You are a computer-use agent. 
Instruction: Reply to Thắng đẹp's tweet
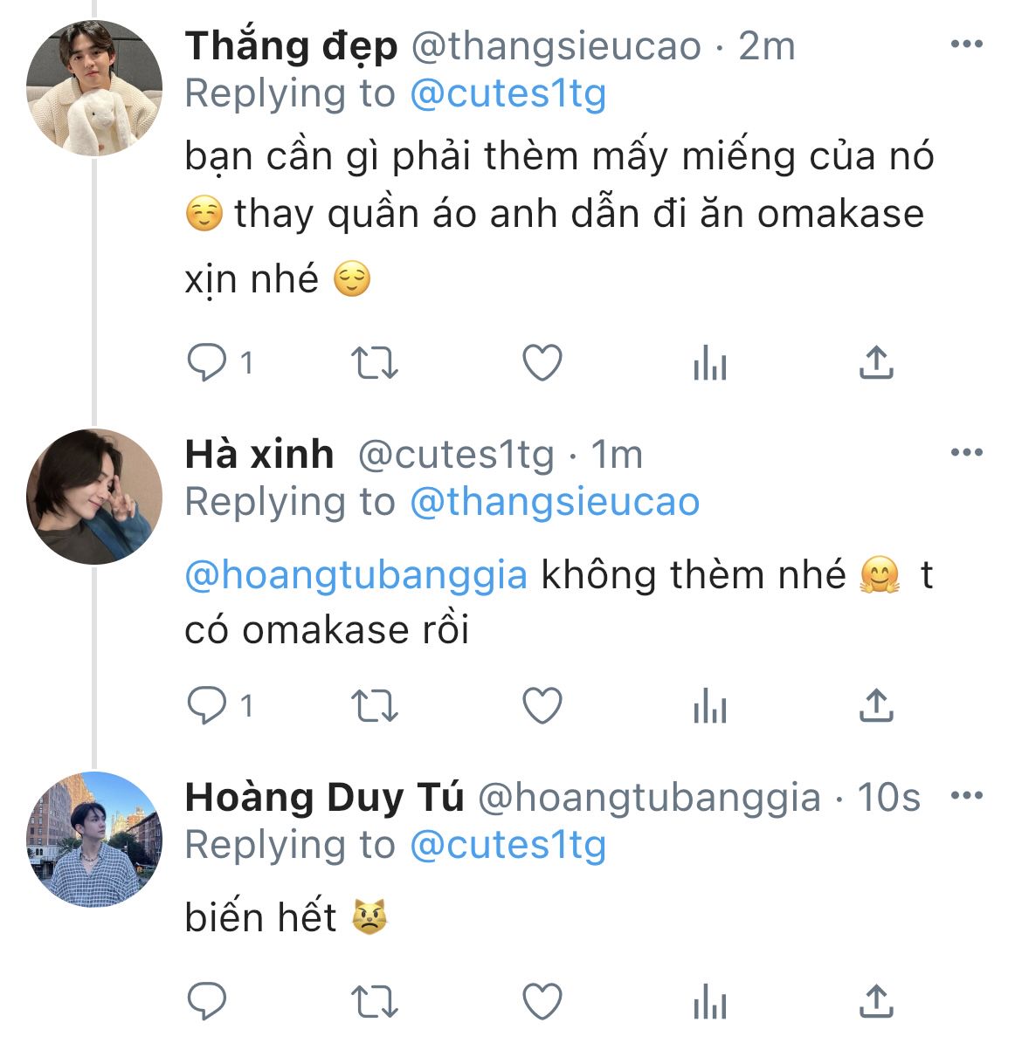(208, 363)
